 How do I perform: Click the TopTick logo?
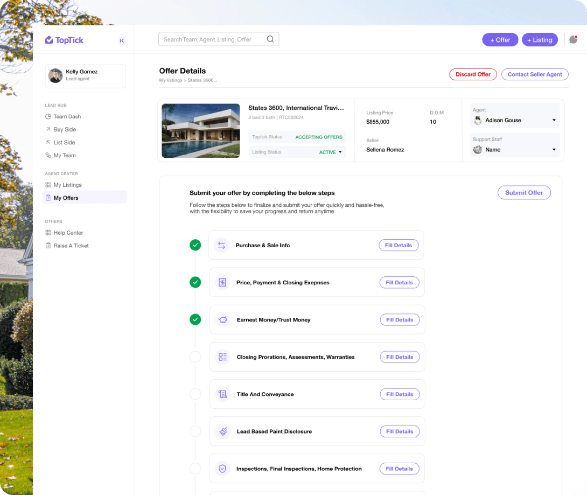(x=64, y=40)
